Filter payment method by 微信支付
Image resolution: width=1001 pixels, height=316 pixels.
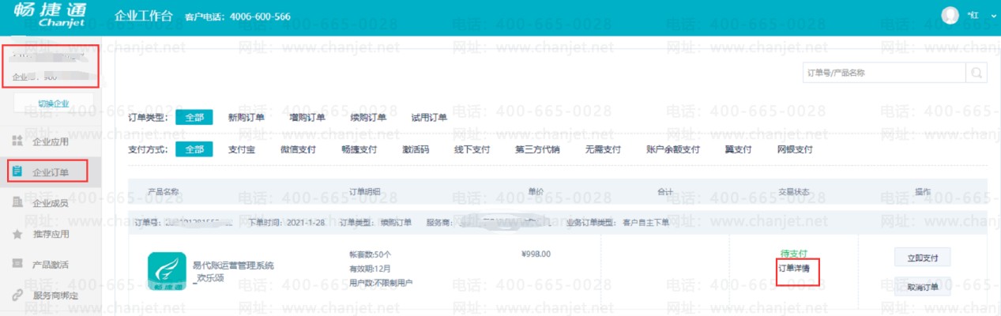[x=298, y=149]
